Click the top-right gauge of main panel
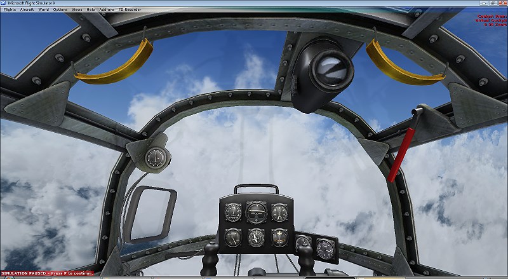This screenshot has height=279, width=508. (279, 213)
